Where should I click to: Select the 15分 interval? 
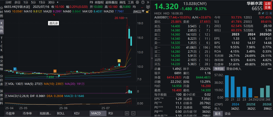tap(42, 3)
